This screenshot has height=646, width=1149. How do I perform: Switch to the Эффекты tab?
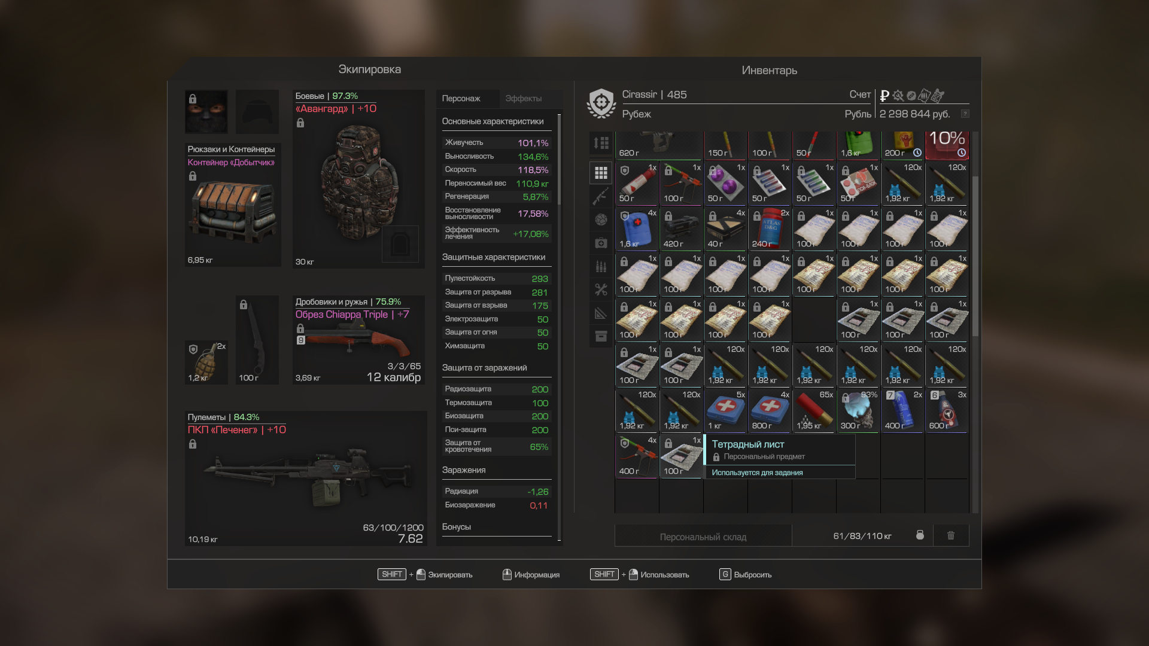(x=524, y=98)
